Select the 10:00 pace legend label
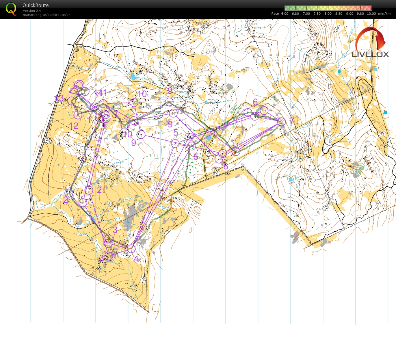Viewport: 396px width, 342px height. (371, 14)
